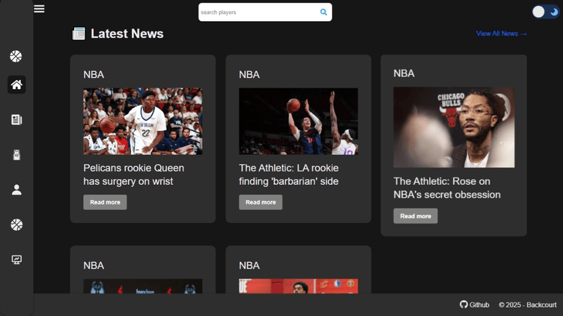Click the lower basketball icon in sidebar

tap(16, 224)
